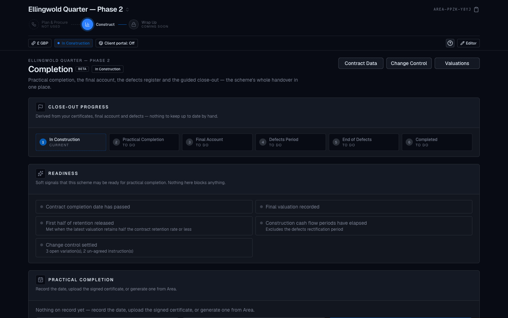The height and width of the screenshot is (318, 508).
Task: Toggle the Client portal: Off control
Action: click(117, 43)
